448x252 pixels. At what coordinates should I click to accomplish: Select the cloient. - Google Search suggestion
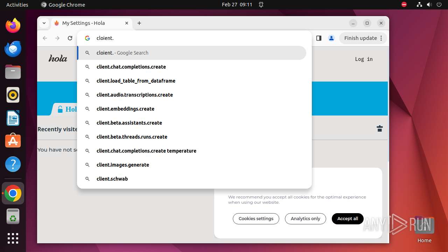point(192,53)
